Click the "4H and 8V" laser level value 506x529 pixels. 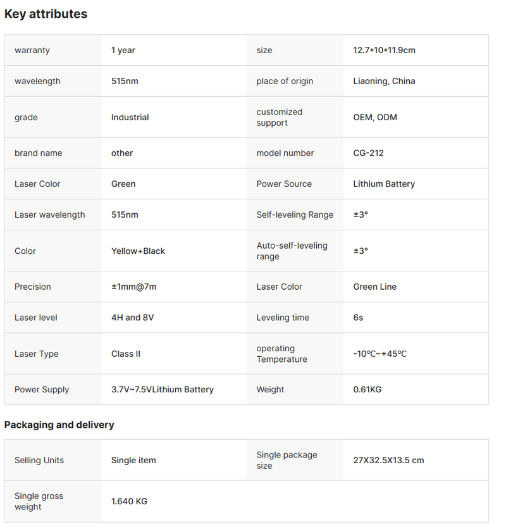(x=132, y=318)
